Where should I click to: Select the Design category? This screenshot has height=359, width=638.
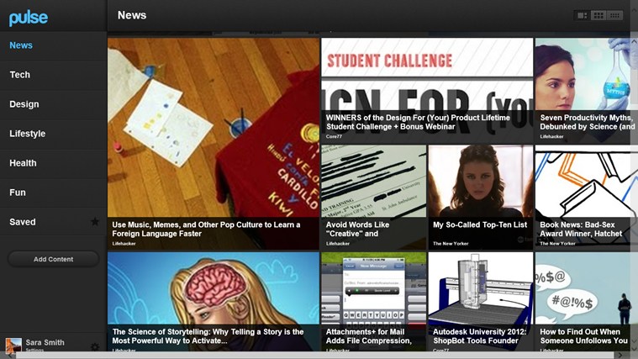click(53, 104)
